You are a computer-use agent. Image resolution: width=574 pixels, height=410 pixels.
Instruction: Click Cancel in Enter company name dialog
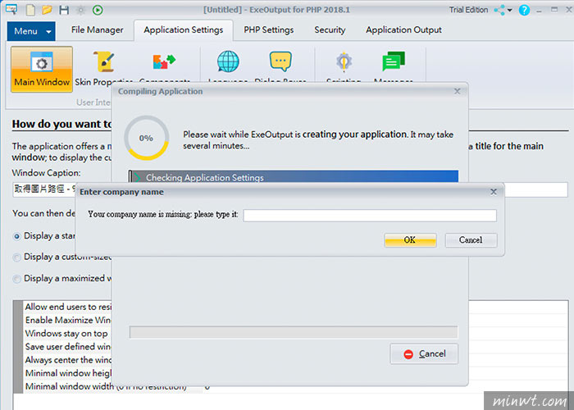(x=471, y=240)
